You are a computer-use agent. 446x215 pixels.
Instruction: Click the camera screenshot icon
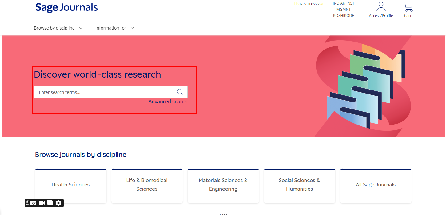34,203
